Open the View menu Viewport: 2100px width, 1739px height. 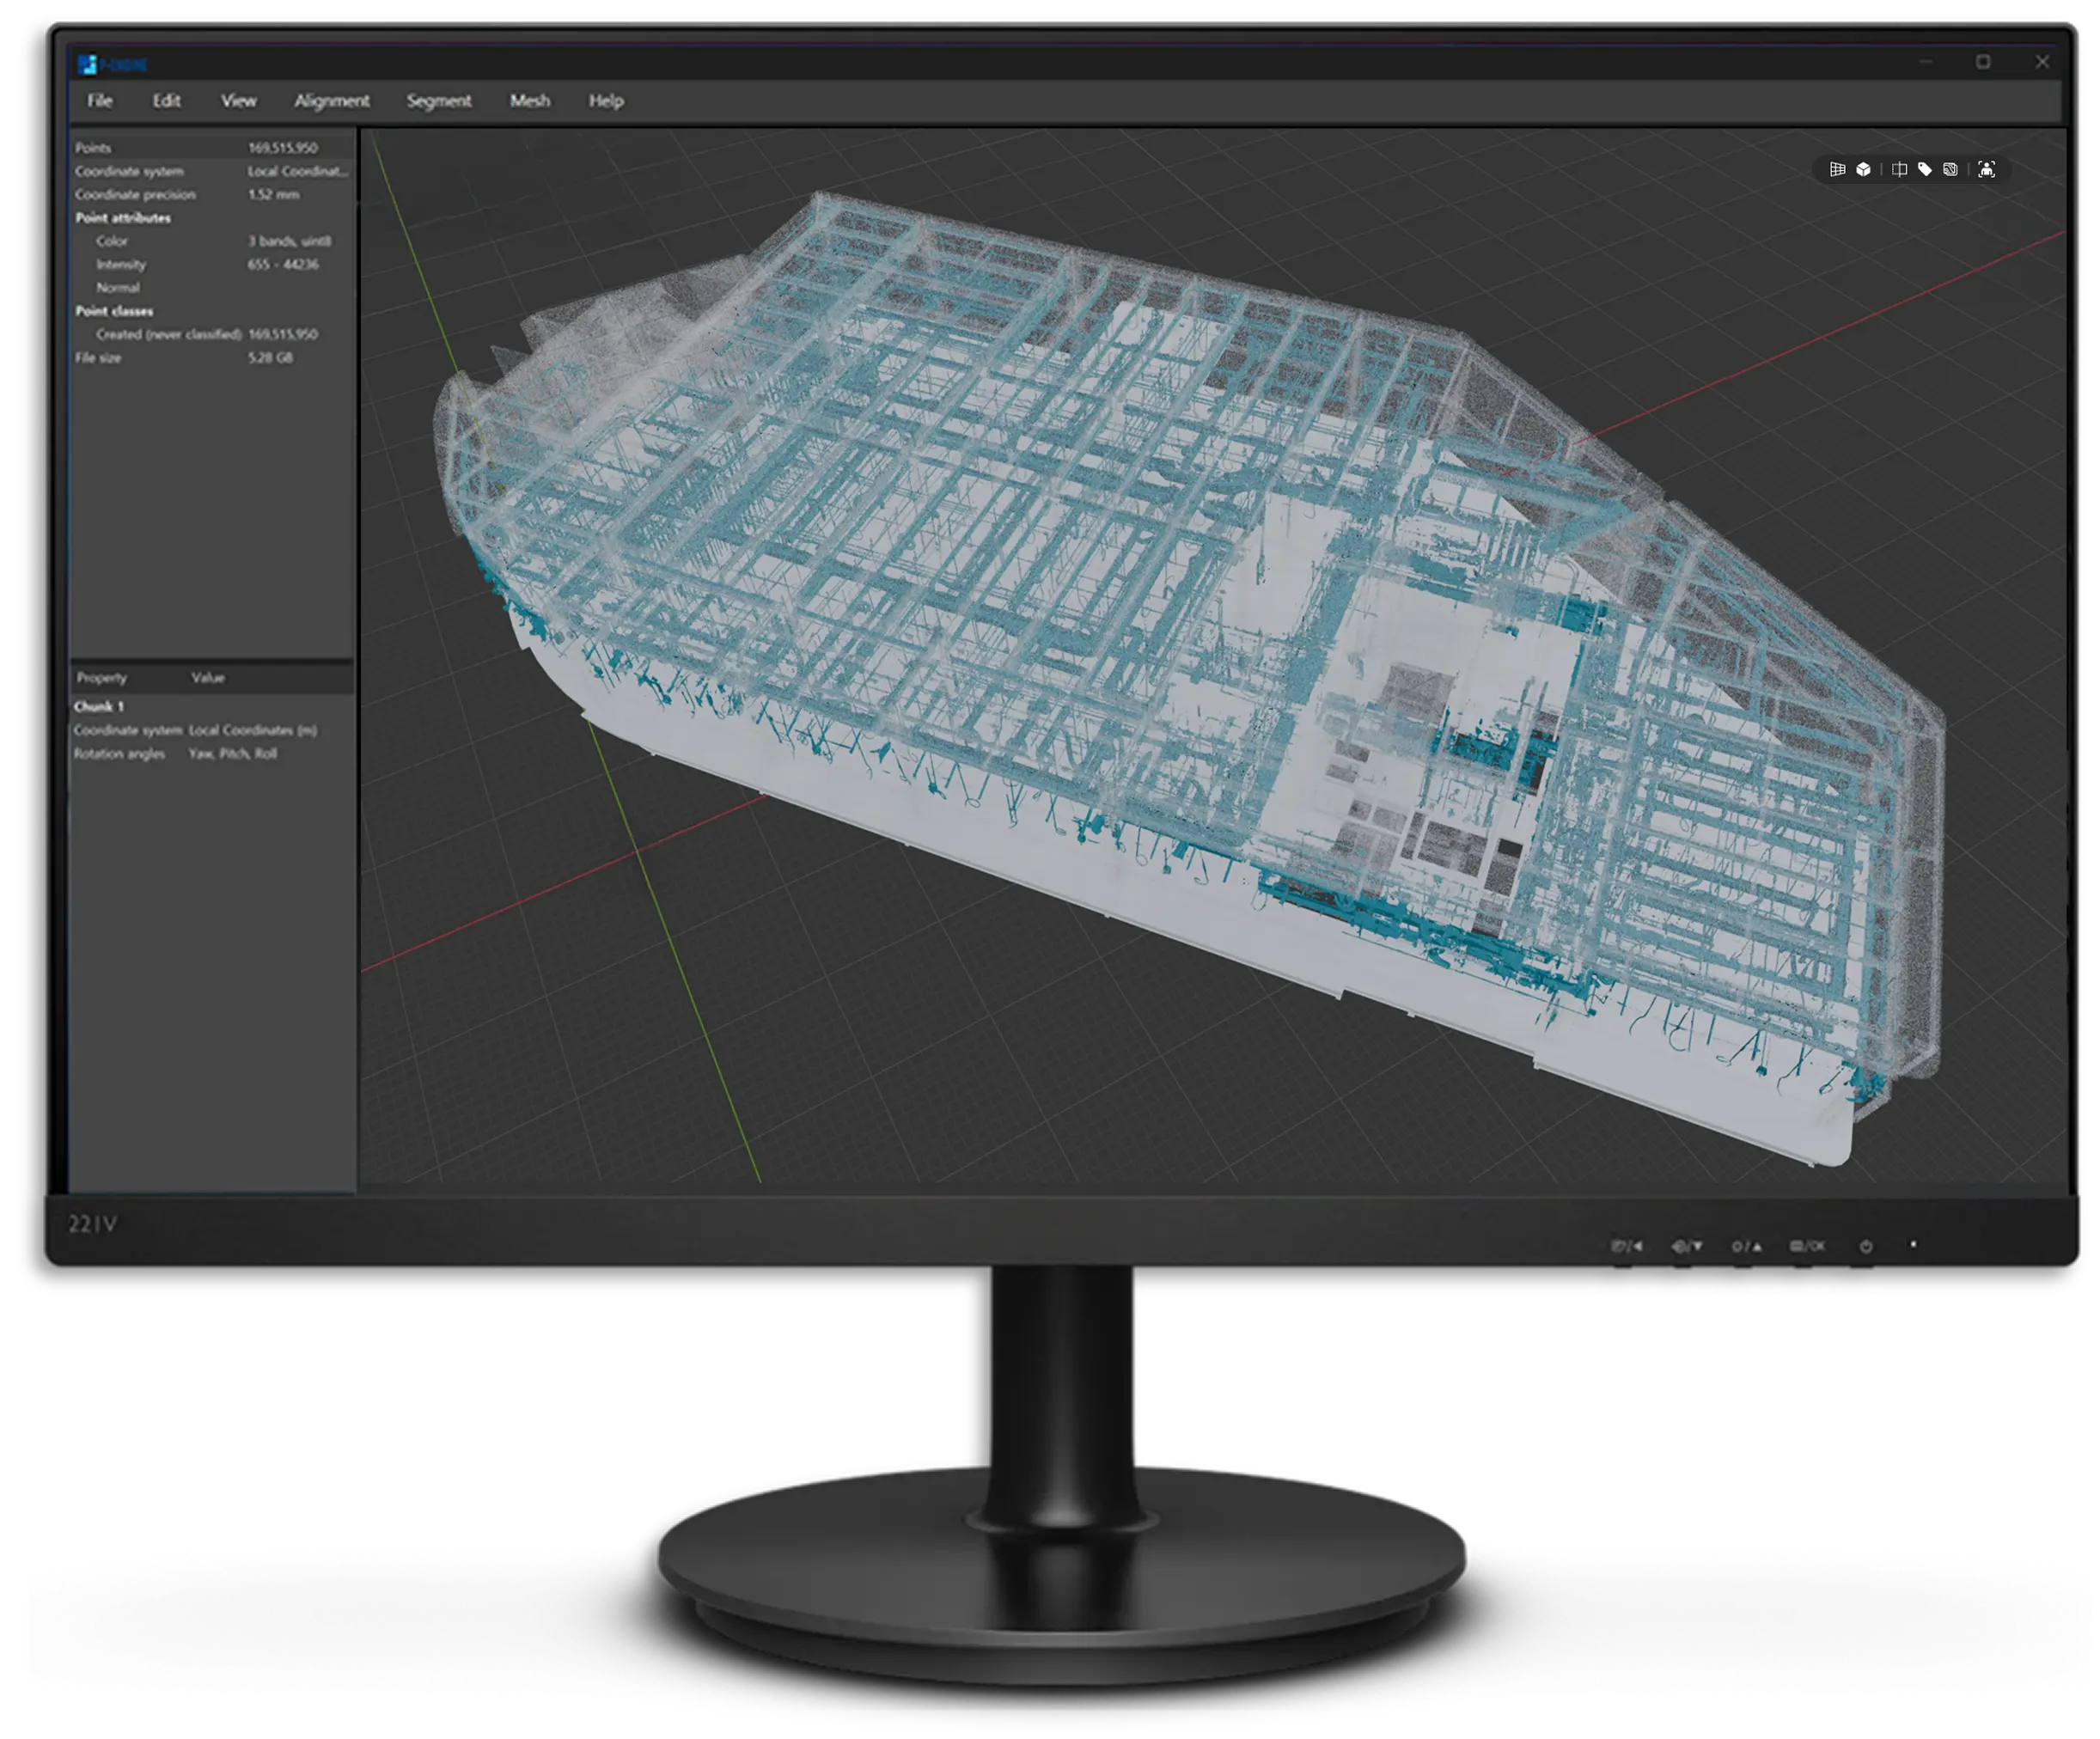pos(239,101)
